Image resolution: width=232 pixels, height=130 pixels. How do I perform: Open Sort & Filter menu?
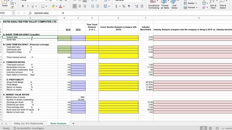pos(213,4)
